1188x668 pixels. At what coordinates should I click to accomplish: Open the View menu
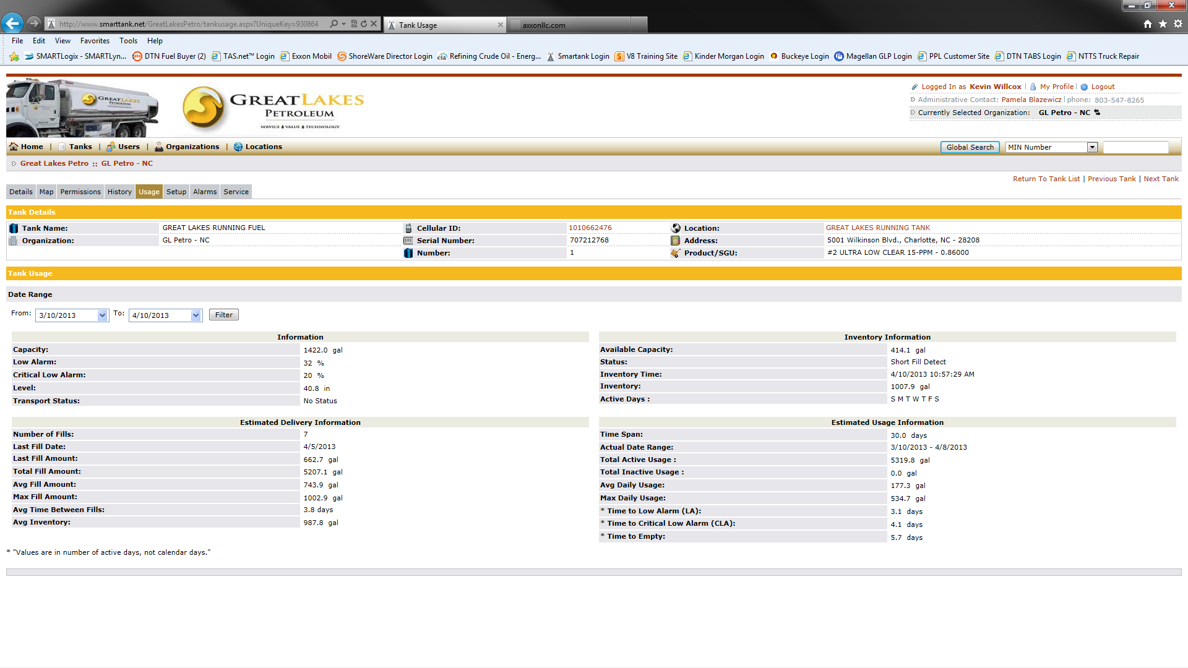click(62, 41)
